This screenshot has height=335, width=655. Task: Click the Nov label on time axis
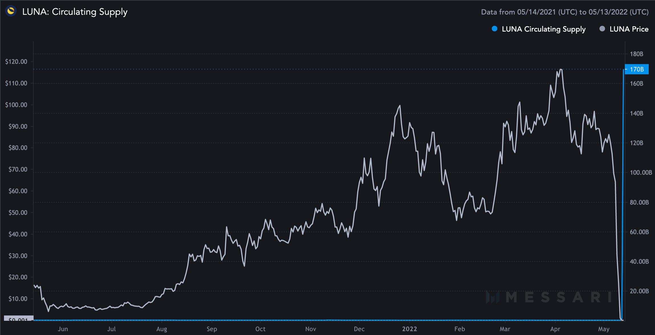point(311,329)
